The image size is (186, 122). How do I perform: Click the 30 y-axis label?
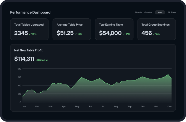click(x=20, y=94)
